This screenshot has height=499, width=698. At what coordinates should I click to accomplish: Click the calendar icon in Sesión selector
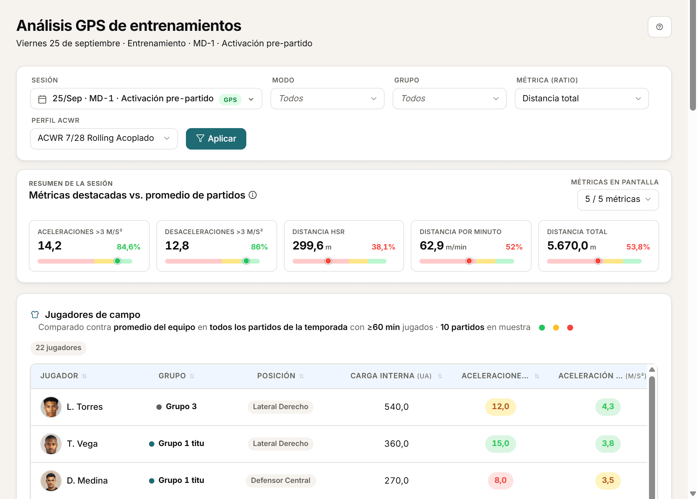pyautogui.click(x=42, y=99)
